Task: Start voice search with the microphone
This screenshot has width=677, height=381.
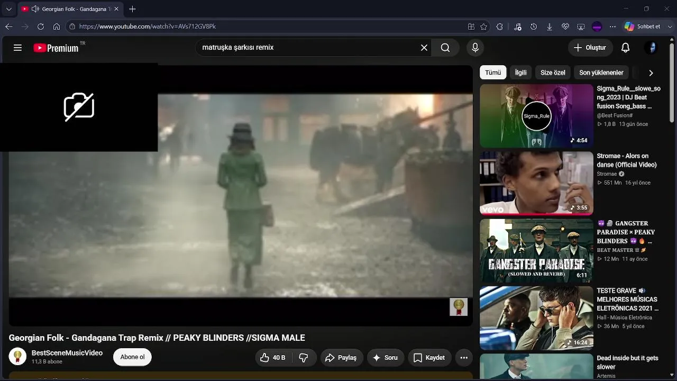Action: click(475, 48)
